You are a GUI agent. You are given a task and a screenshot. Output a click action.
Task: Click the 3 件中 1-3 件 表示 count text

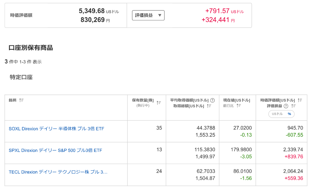[23, 62]
